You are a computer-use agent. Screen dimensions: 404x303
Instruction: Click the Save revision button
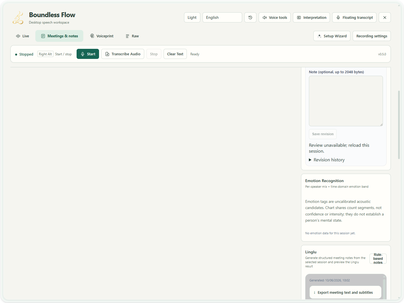323,134
